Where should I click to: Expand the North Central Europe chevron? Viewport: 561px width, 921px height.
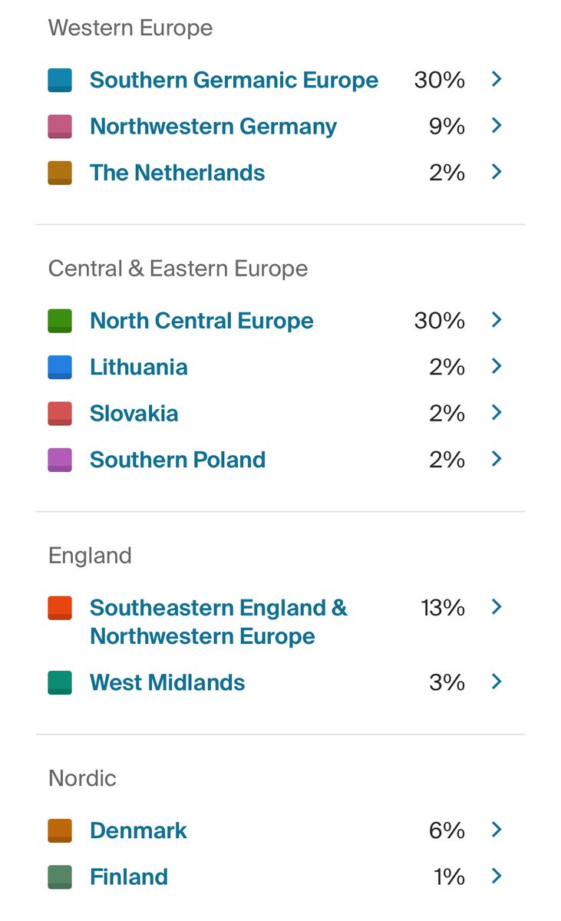497,319
